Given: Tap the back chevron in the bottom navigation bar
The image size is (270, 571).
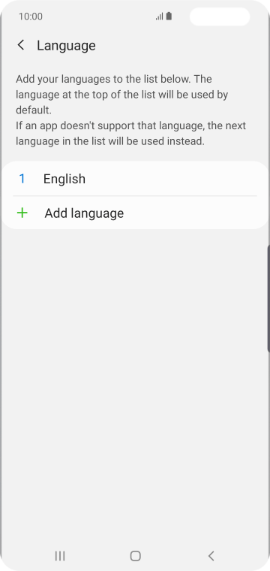Looking at the screenshot, I should (x=211, y=556).
